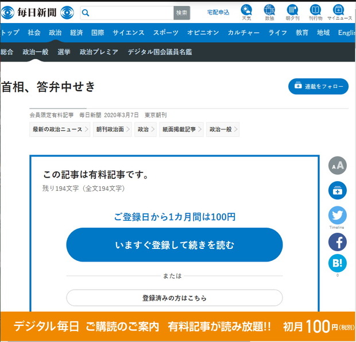Select the 選挙 sub-tab
This screenshot has height=342, width=356.
coord(64,52)
